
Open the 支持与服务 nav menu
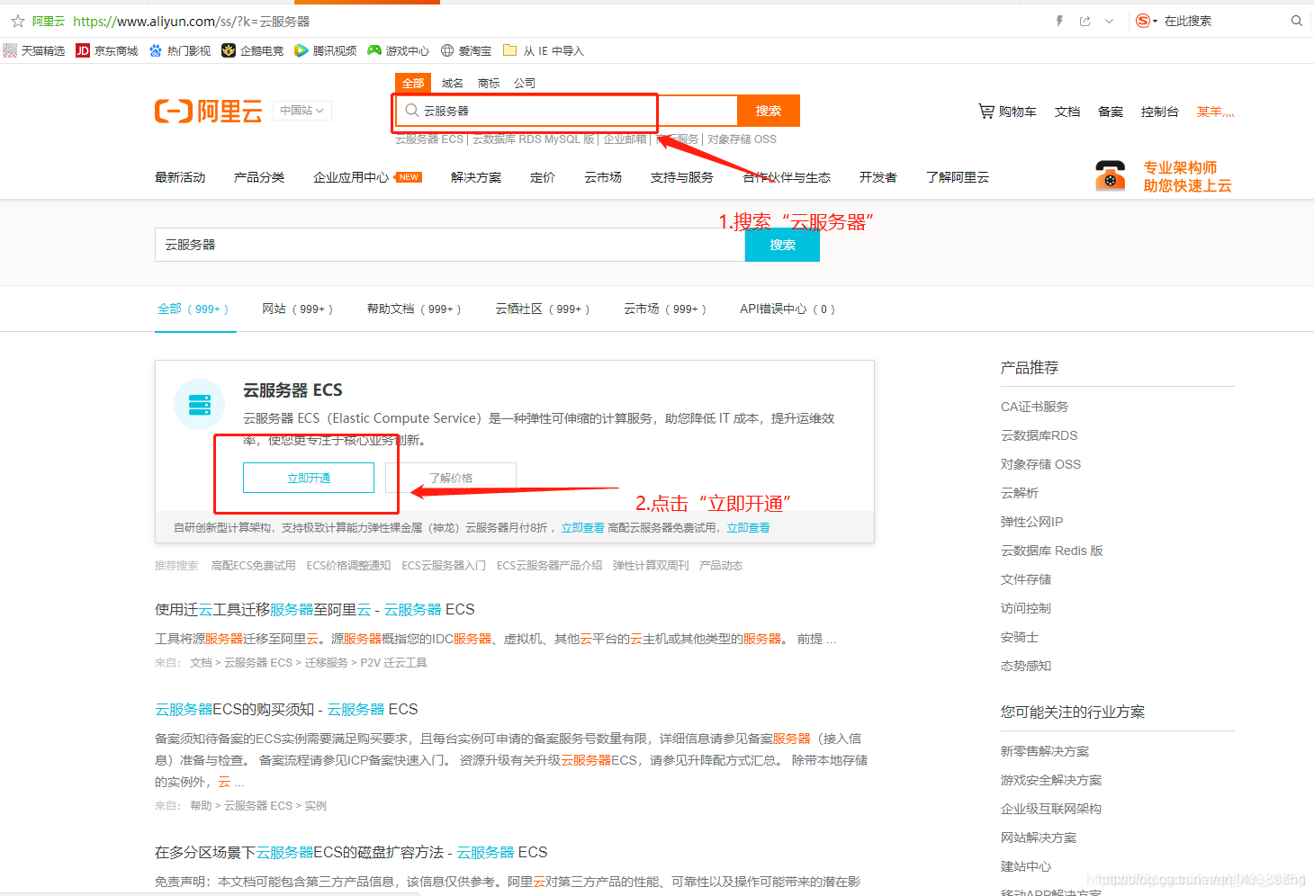pos(682,177)
